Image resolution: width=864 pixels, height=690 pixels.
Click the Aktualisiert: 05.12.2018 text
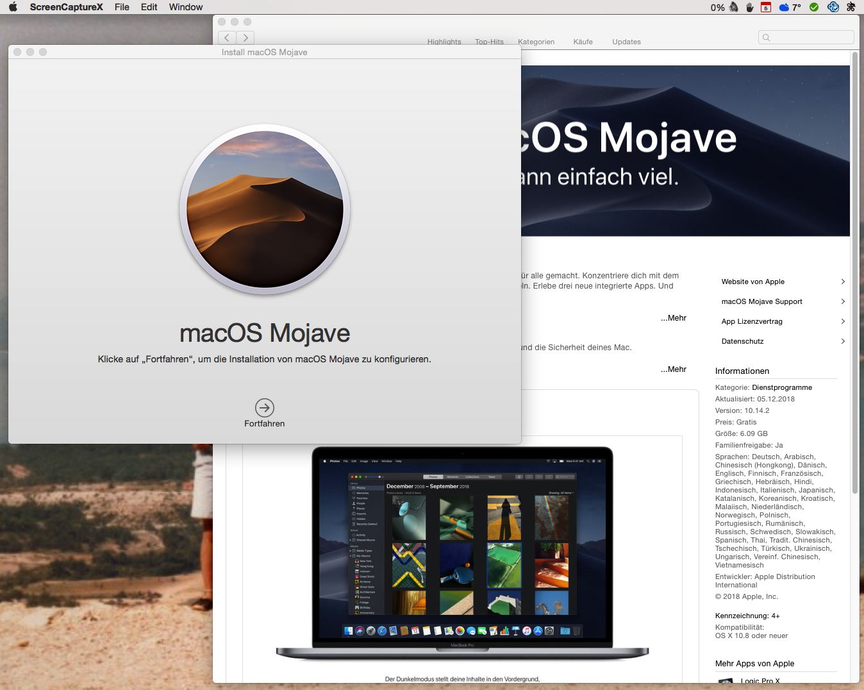pos(755,399)
